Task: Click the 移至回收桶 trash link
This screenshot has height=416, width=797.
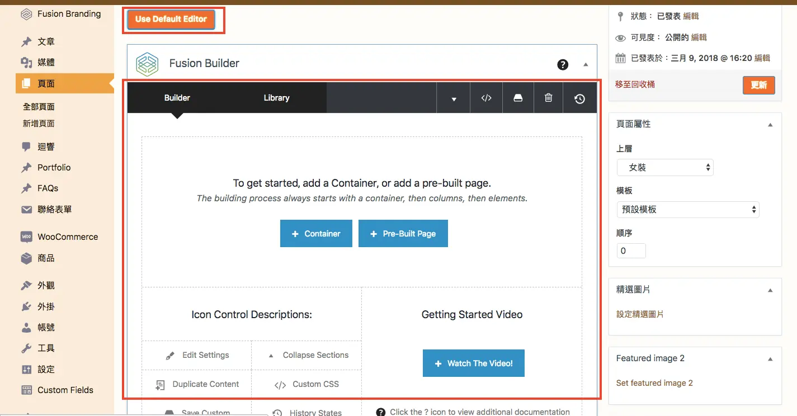Action: click(x=635, y=84)
